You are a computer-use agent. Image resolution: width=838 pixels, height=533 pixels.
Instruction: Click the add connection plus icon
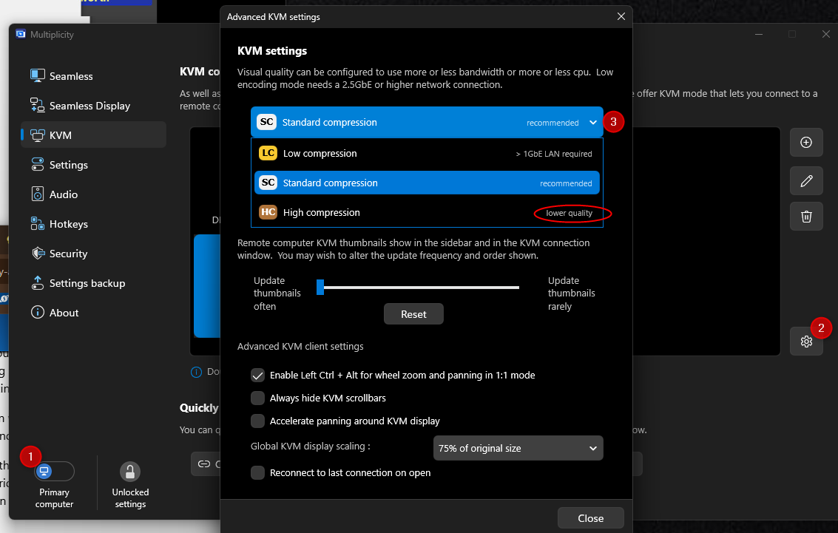(806, 142)
